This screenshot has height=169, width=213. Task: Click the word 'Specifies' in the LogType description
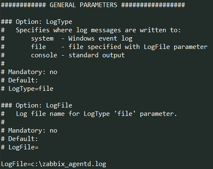33,30
